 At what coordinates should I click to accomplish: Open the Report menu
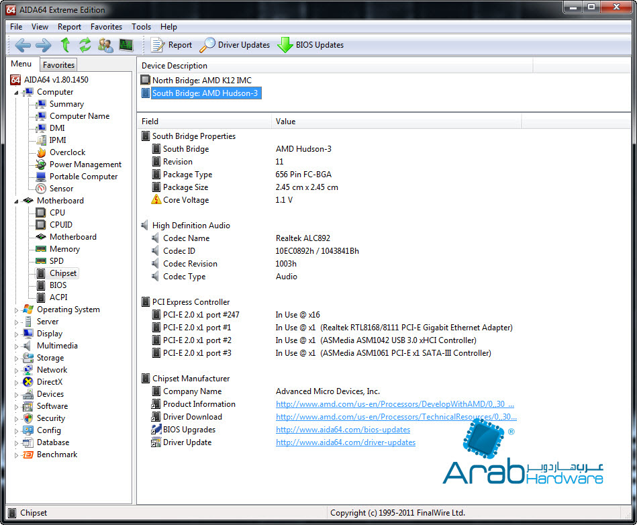[69, 27]
